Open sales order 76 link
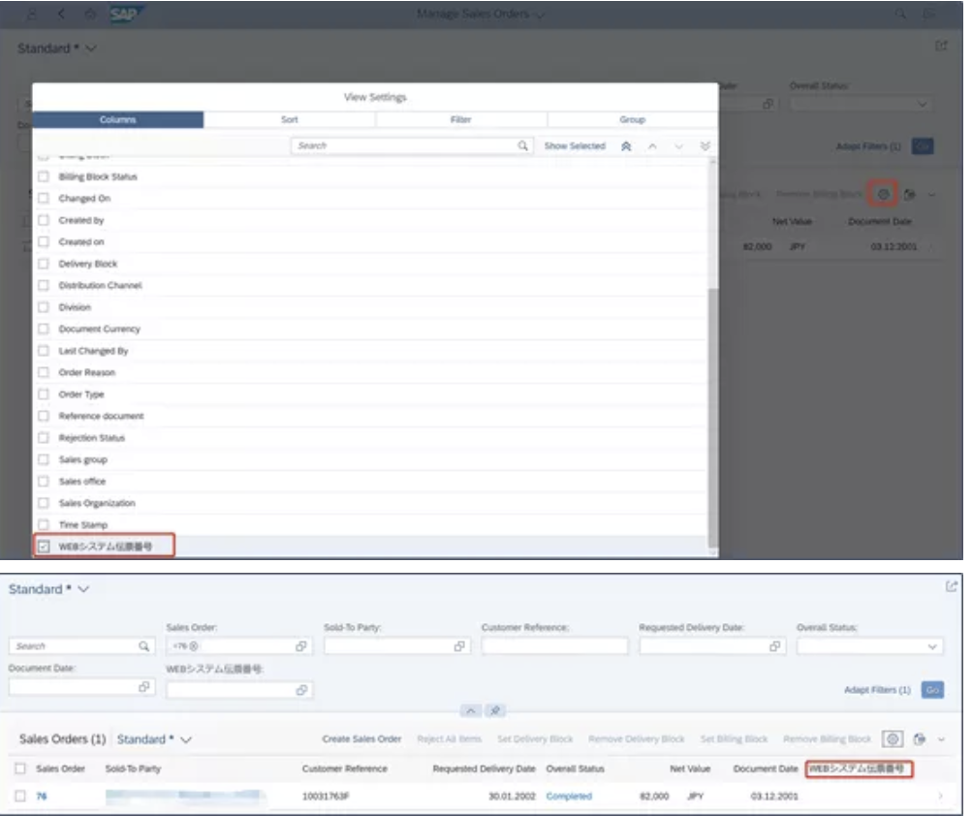The width and height of the screenshot is (972, 816). coord(42,797)
